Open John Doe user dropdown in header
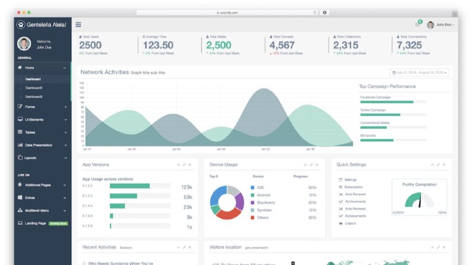 pyautogui.click(x=440, y=24)
